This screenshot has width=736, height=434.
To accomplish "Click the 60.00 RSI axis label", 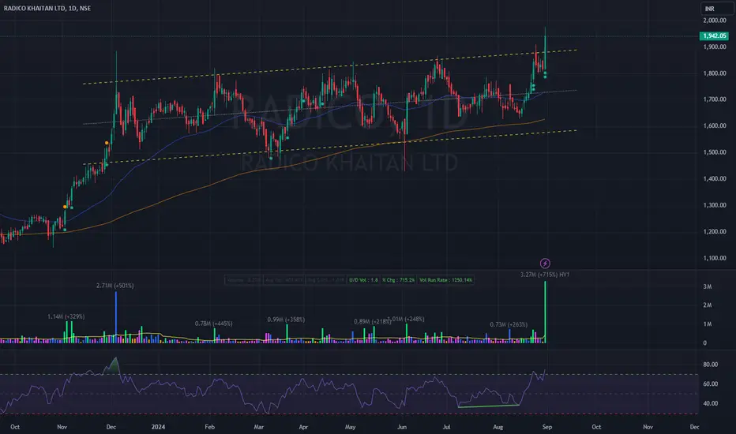I will pyautogui.click(x=710, y=383).
